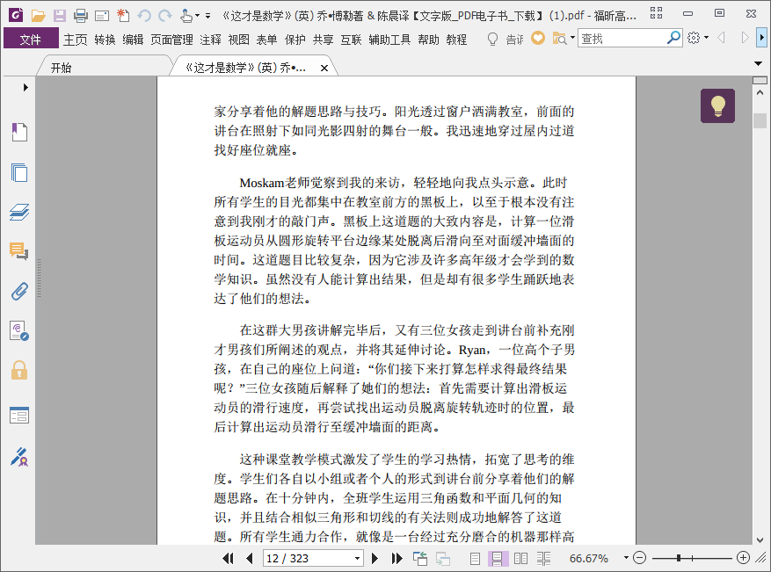Go to the first page

pyautogui.click(x=228, y=558)
